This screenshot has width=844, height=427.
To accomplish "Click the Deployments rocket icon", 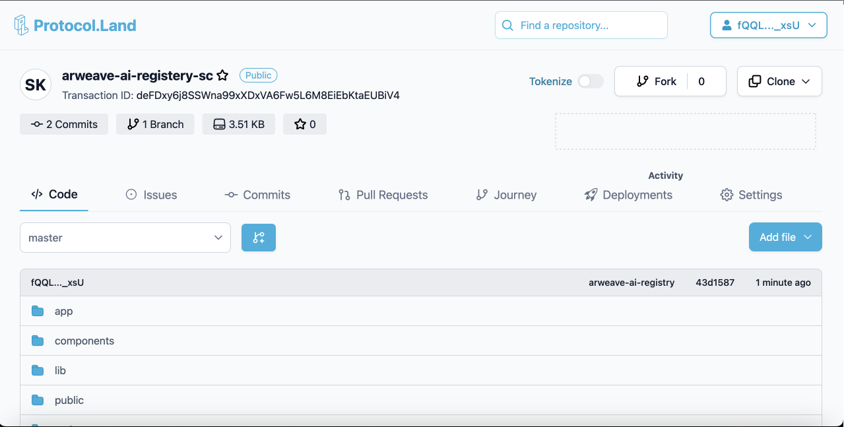I will click(591, 195).
